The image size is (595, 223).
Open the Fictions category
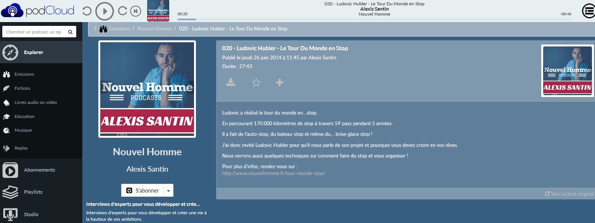coord(22,88)
